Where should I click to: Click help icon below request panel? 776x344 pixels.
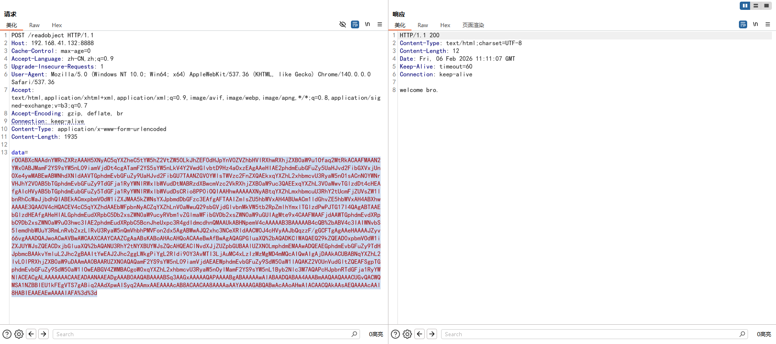tap(7, 334)
